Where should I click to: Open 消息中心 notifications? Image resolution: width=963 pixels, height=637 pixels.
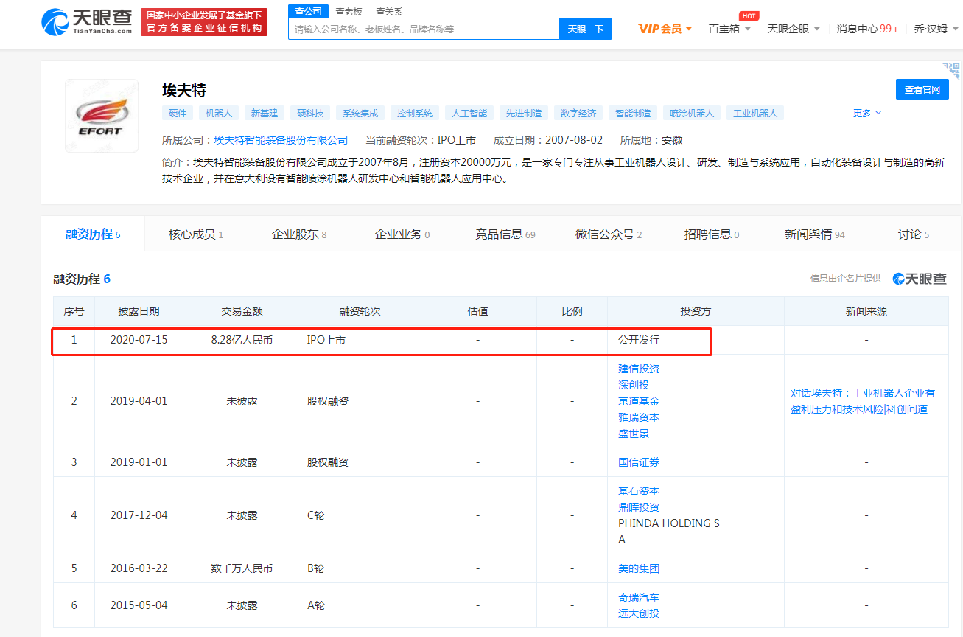(867, 29)
